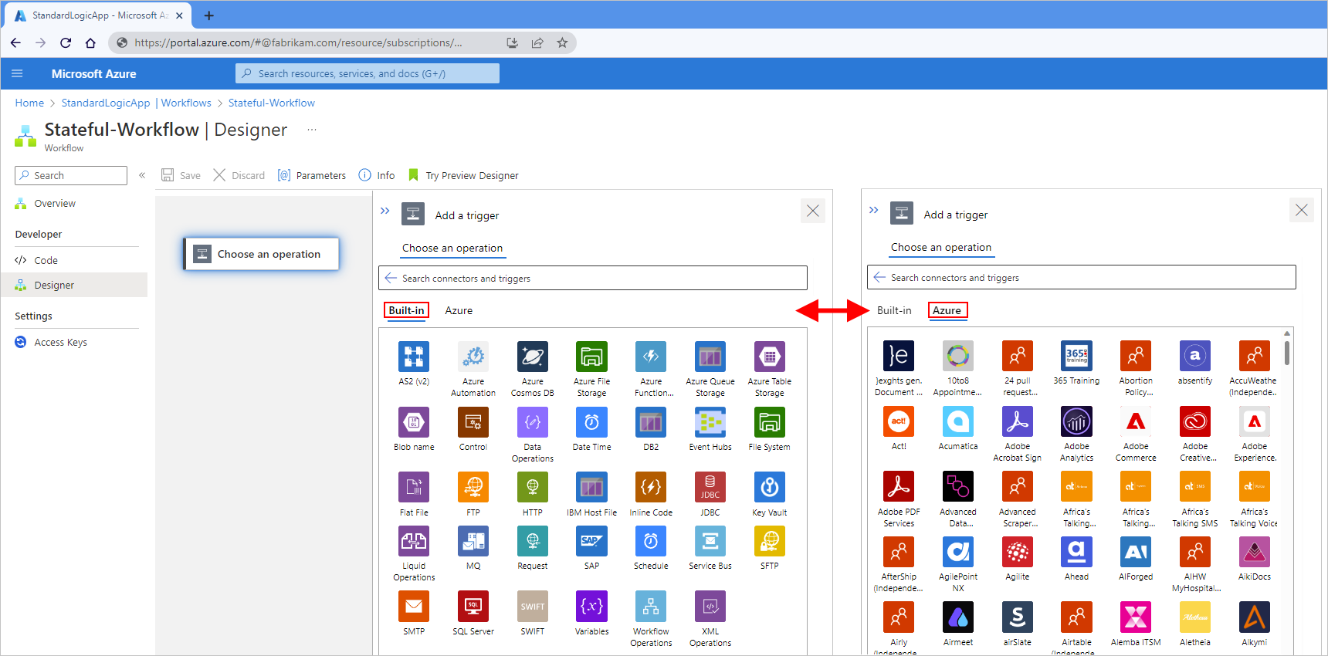Select the Adobe PDF Services connector
The image size is (1328, 656).
(x=899, y=486)
